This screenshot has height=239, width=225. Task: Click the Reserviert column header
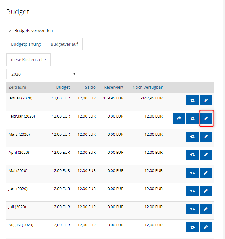coord(114,87)
